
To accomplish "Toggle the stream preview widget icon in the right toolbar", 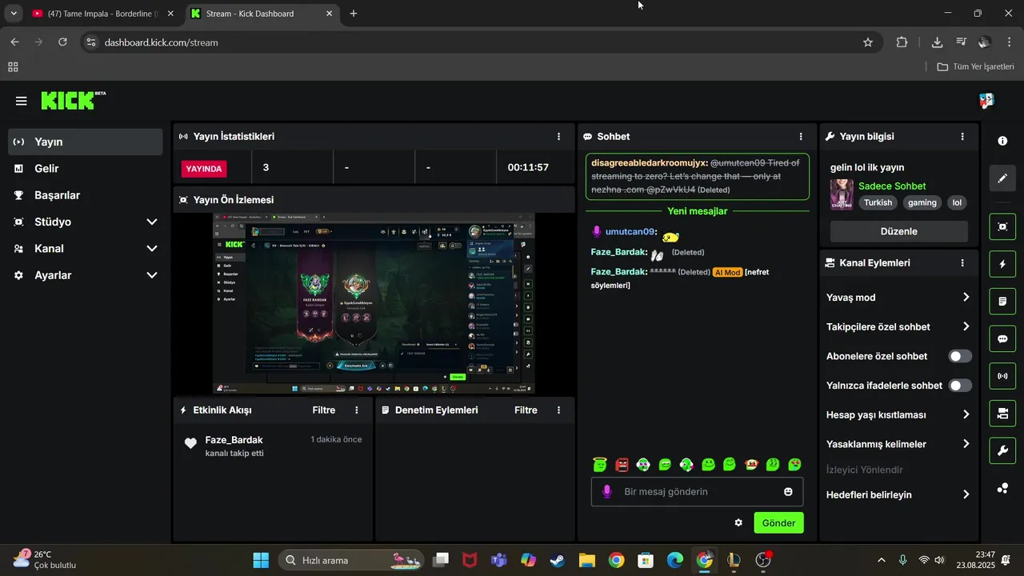I will pyautogui.click(x=1002, y=226).
